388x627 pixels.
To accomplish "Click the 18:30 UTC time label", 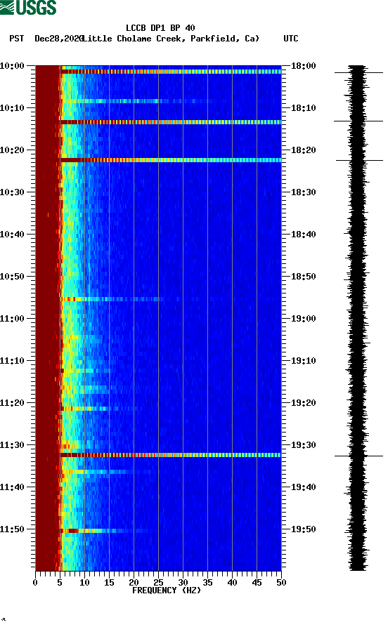I will 304,192.
